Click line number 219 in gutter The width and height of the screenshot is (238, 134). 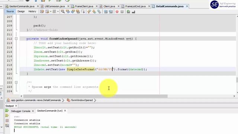(x=9, y=69)
